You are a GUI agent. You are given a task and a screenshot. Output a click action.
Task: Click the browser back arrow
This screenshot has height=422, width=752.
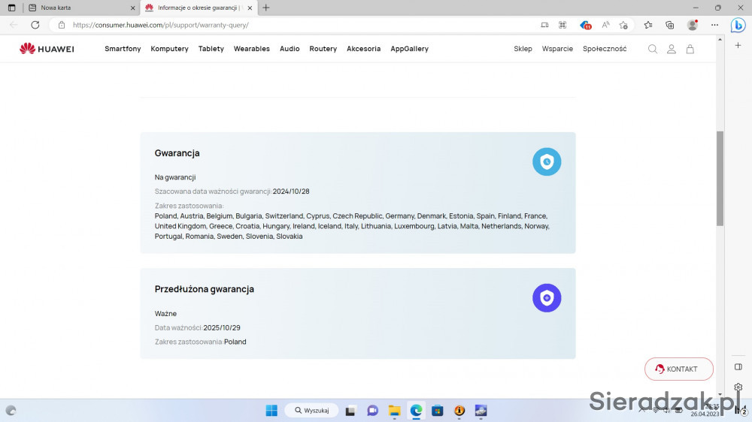[x=14, y=25]
